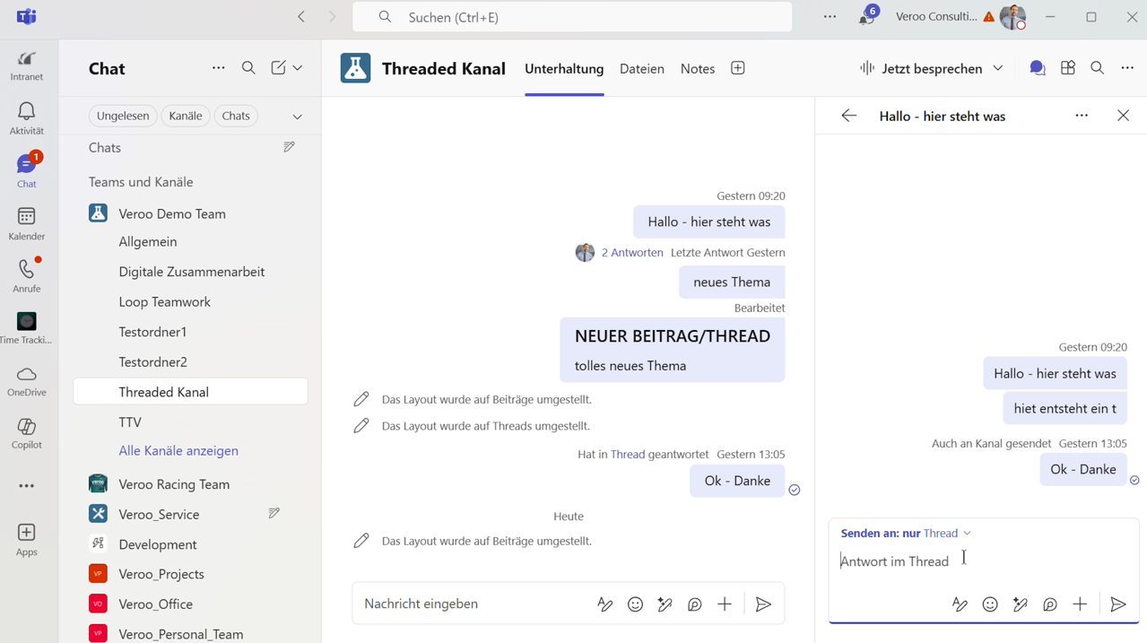Image resolution: width=1147 pixels, height=643 pixels.
Task: Toggle the Kanäle filter chip
Action: coord(186,116)
